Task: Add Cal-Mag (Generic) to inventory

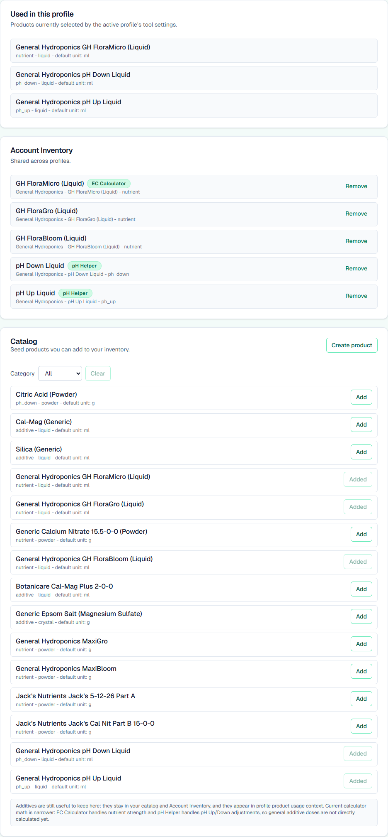Action: pos(361,425)
